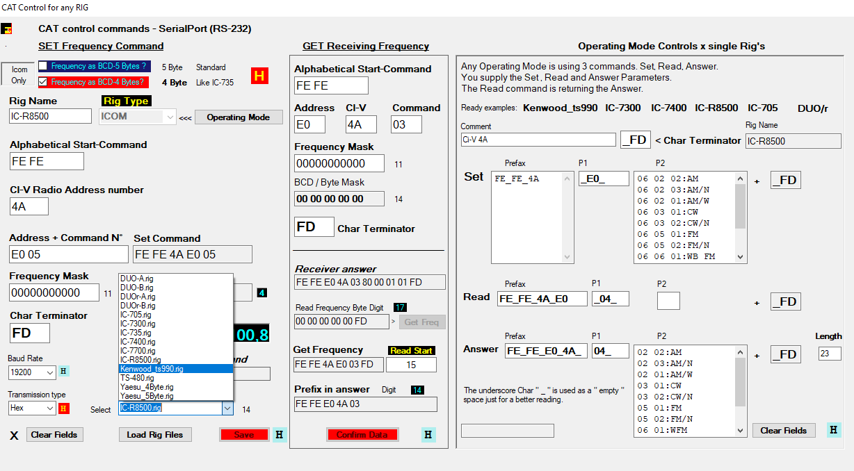Click Frequency Mask field in SET Frequency Command
This screenshot has width=854, height=471.
(54, 292)
